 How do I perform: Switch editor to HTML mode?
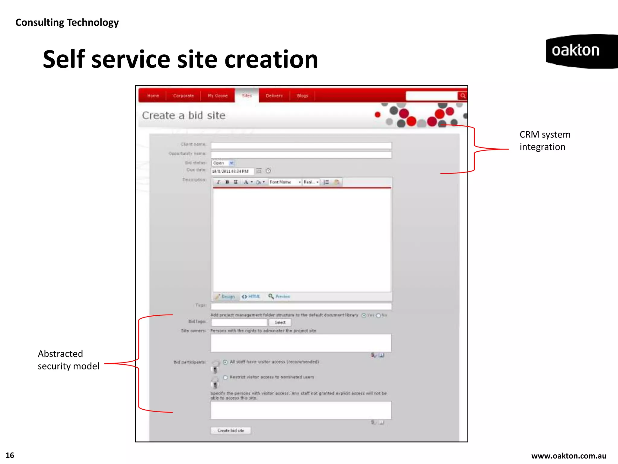pyautogui.click(x=251, y=297)
